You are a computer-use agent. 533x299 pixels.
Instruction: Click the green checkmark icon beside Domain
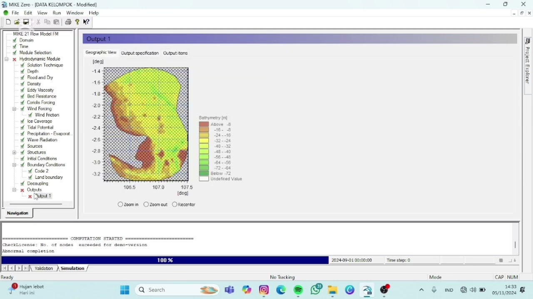pos(15,40)
